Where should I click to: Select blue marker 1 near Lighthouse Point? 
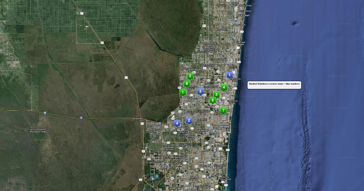[x=230, y=75]
